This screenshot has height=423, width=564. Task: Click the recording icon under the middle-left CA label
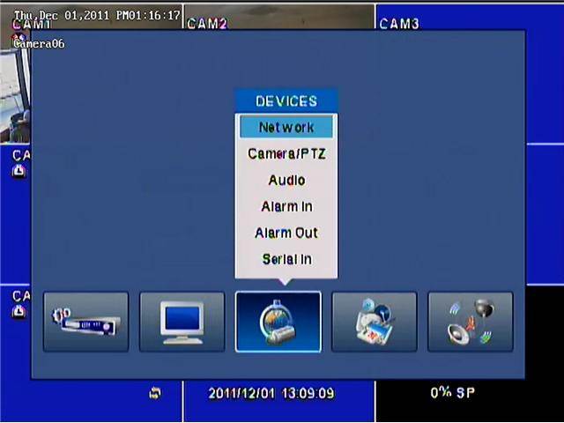19,171
